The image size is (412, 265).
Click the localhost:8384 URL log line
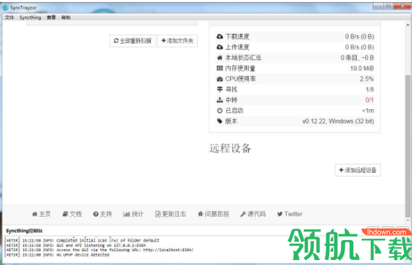tap(99, 250)
